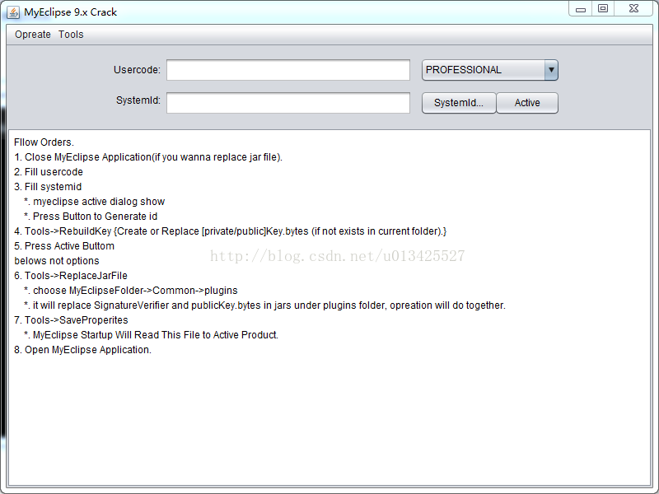Click the Java icon in the title bar
The height and width of the screenshot is (494, 659).
click(13, 12)
